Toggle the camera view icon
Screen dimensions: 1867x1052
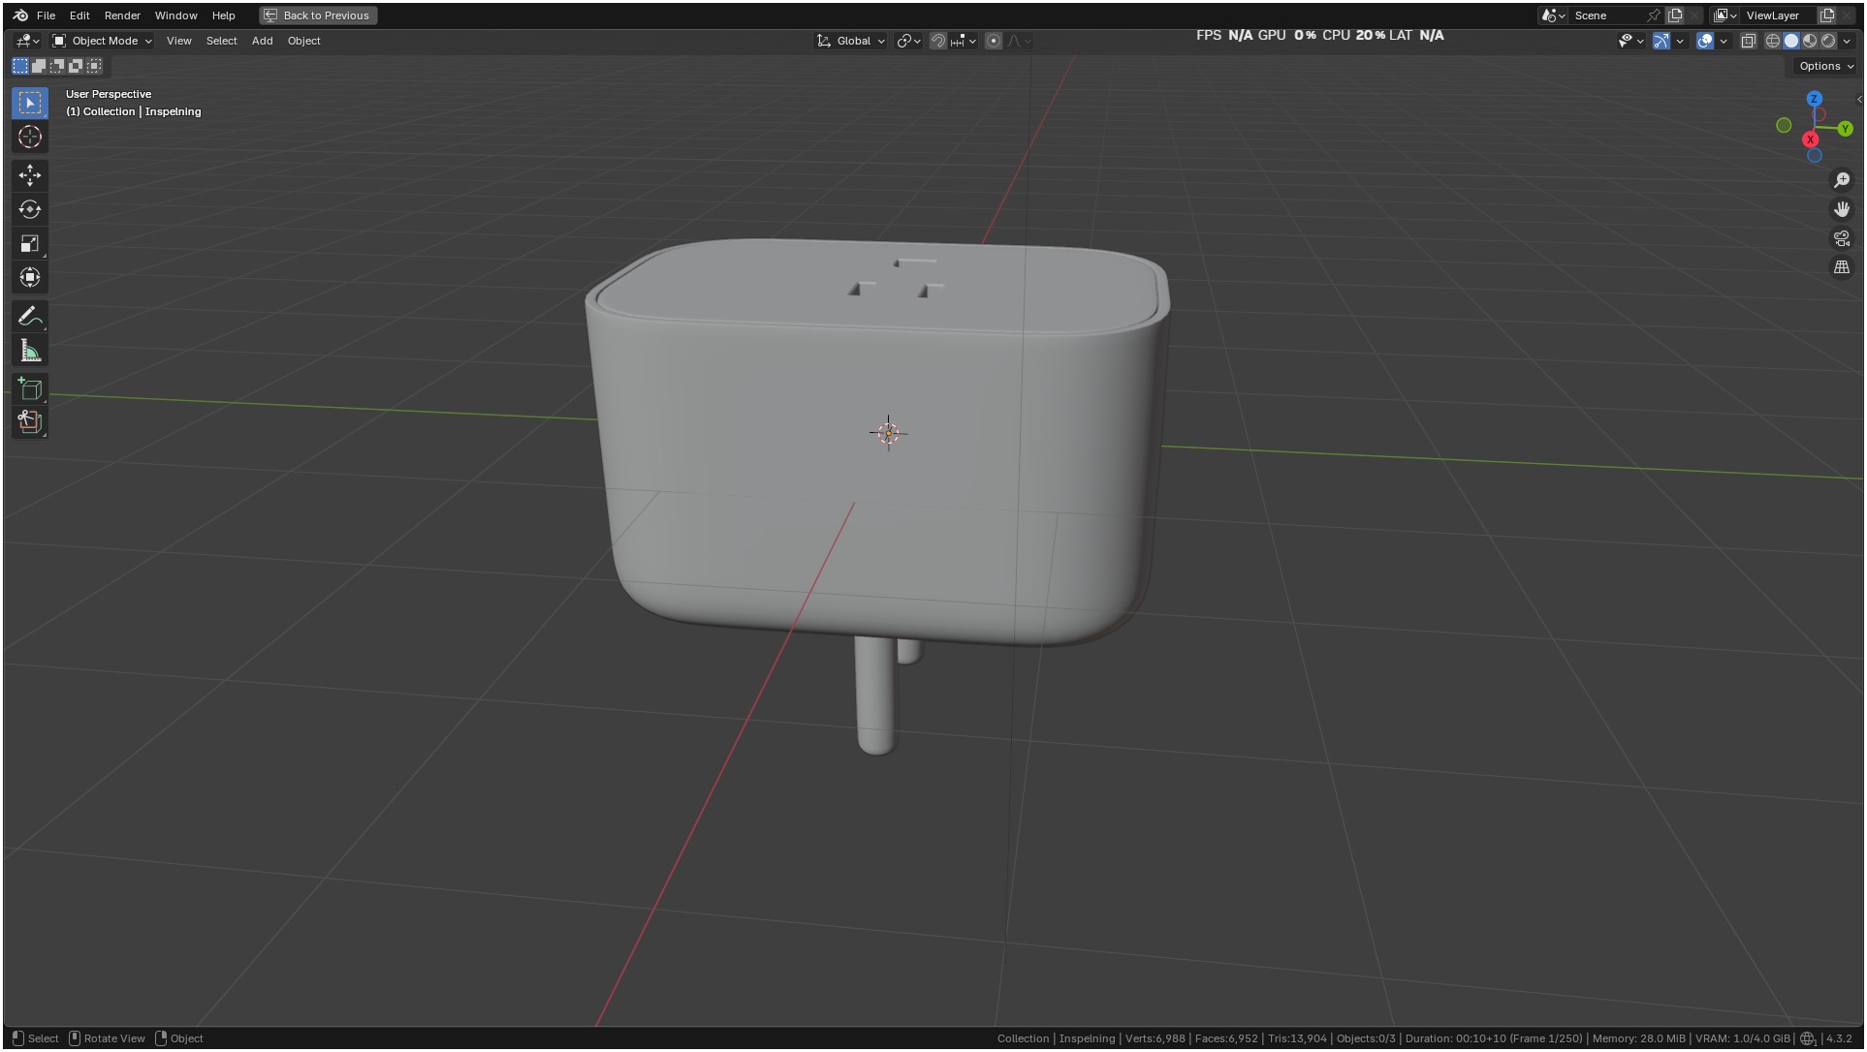click(x=1842, y=238)
